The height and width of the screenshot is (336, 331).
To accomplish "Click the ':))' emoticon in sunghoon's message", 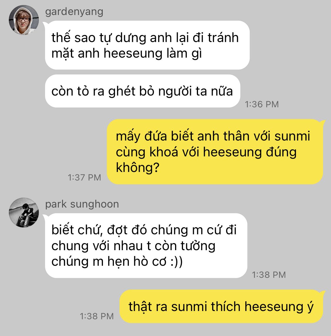I will click(x=177, y=261).
